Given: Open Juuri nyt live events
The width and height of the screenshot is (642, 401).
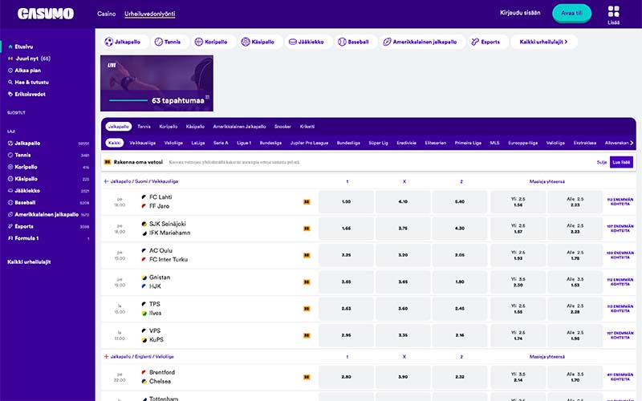Looking at the screenshot, I should coord(29,59).
